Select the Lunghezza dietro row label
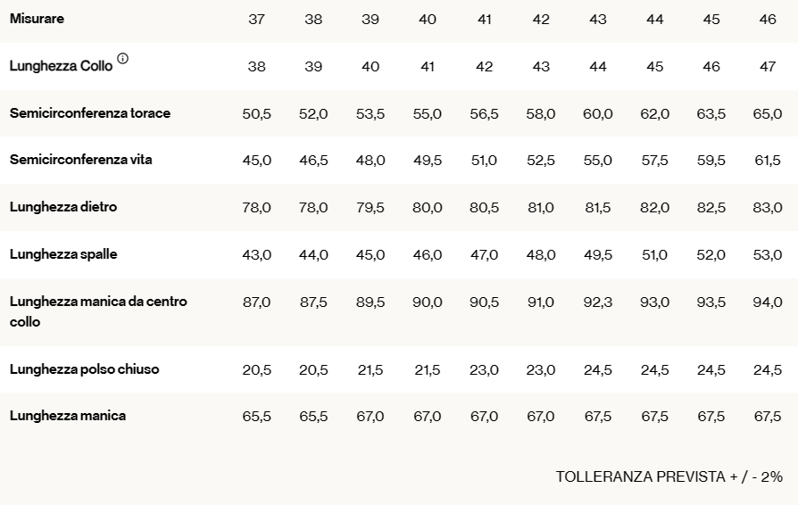This screenshot has width=798, height=505. coord(63,207)
